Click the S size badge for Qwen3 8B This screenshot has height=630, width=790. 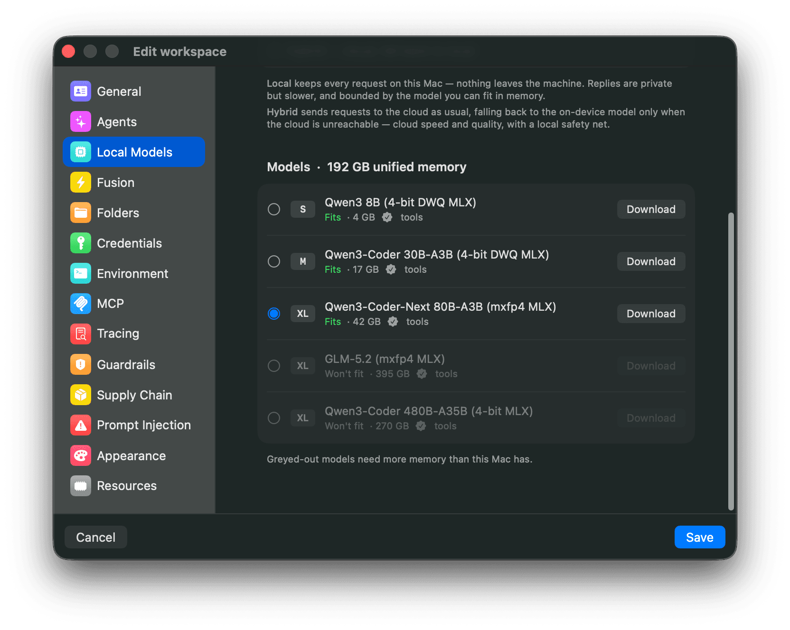tap(303, 209)
